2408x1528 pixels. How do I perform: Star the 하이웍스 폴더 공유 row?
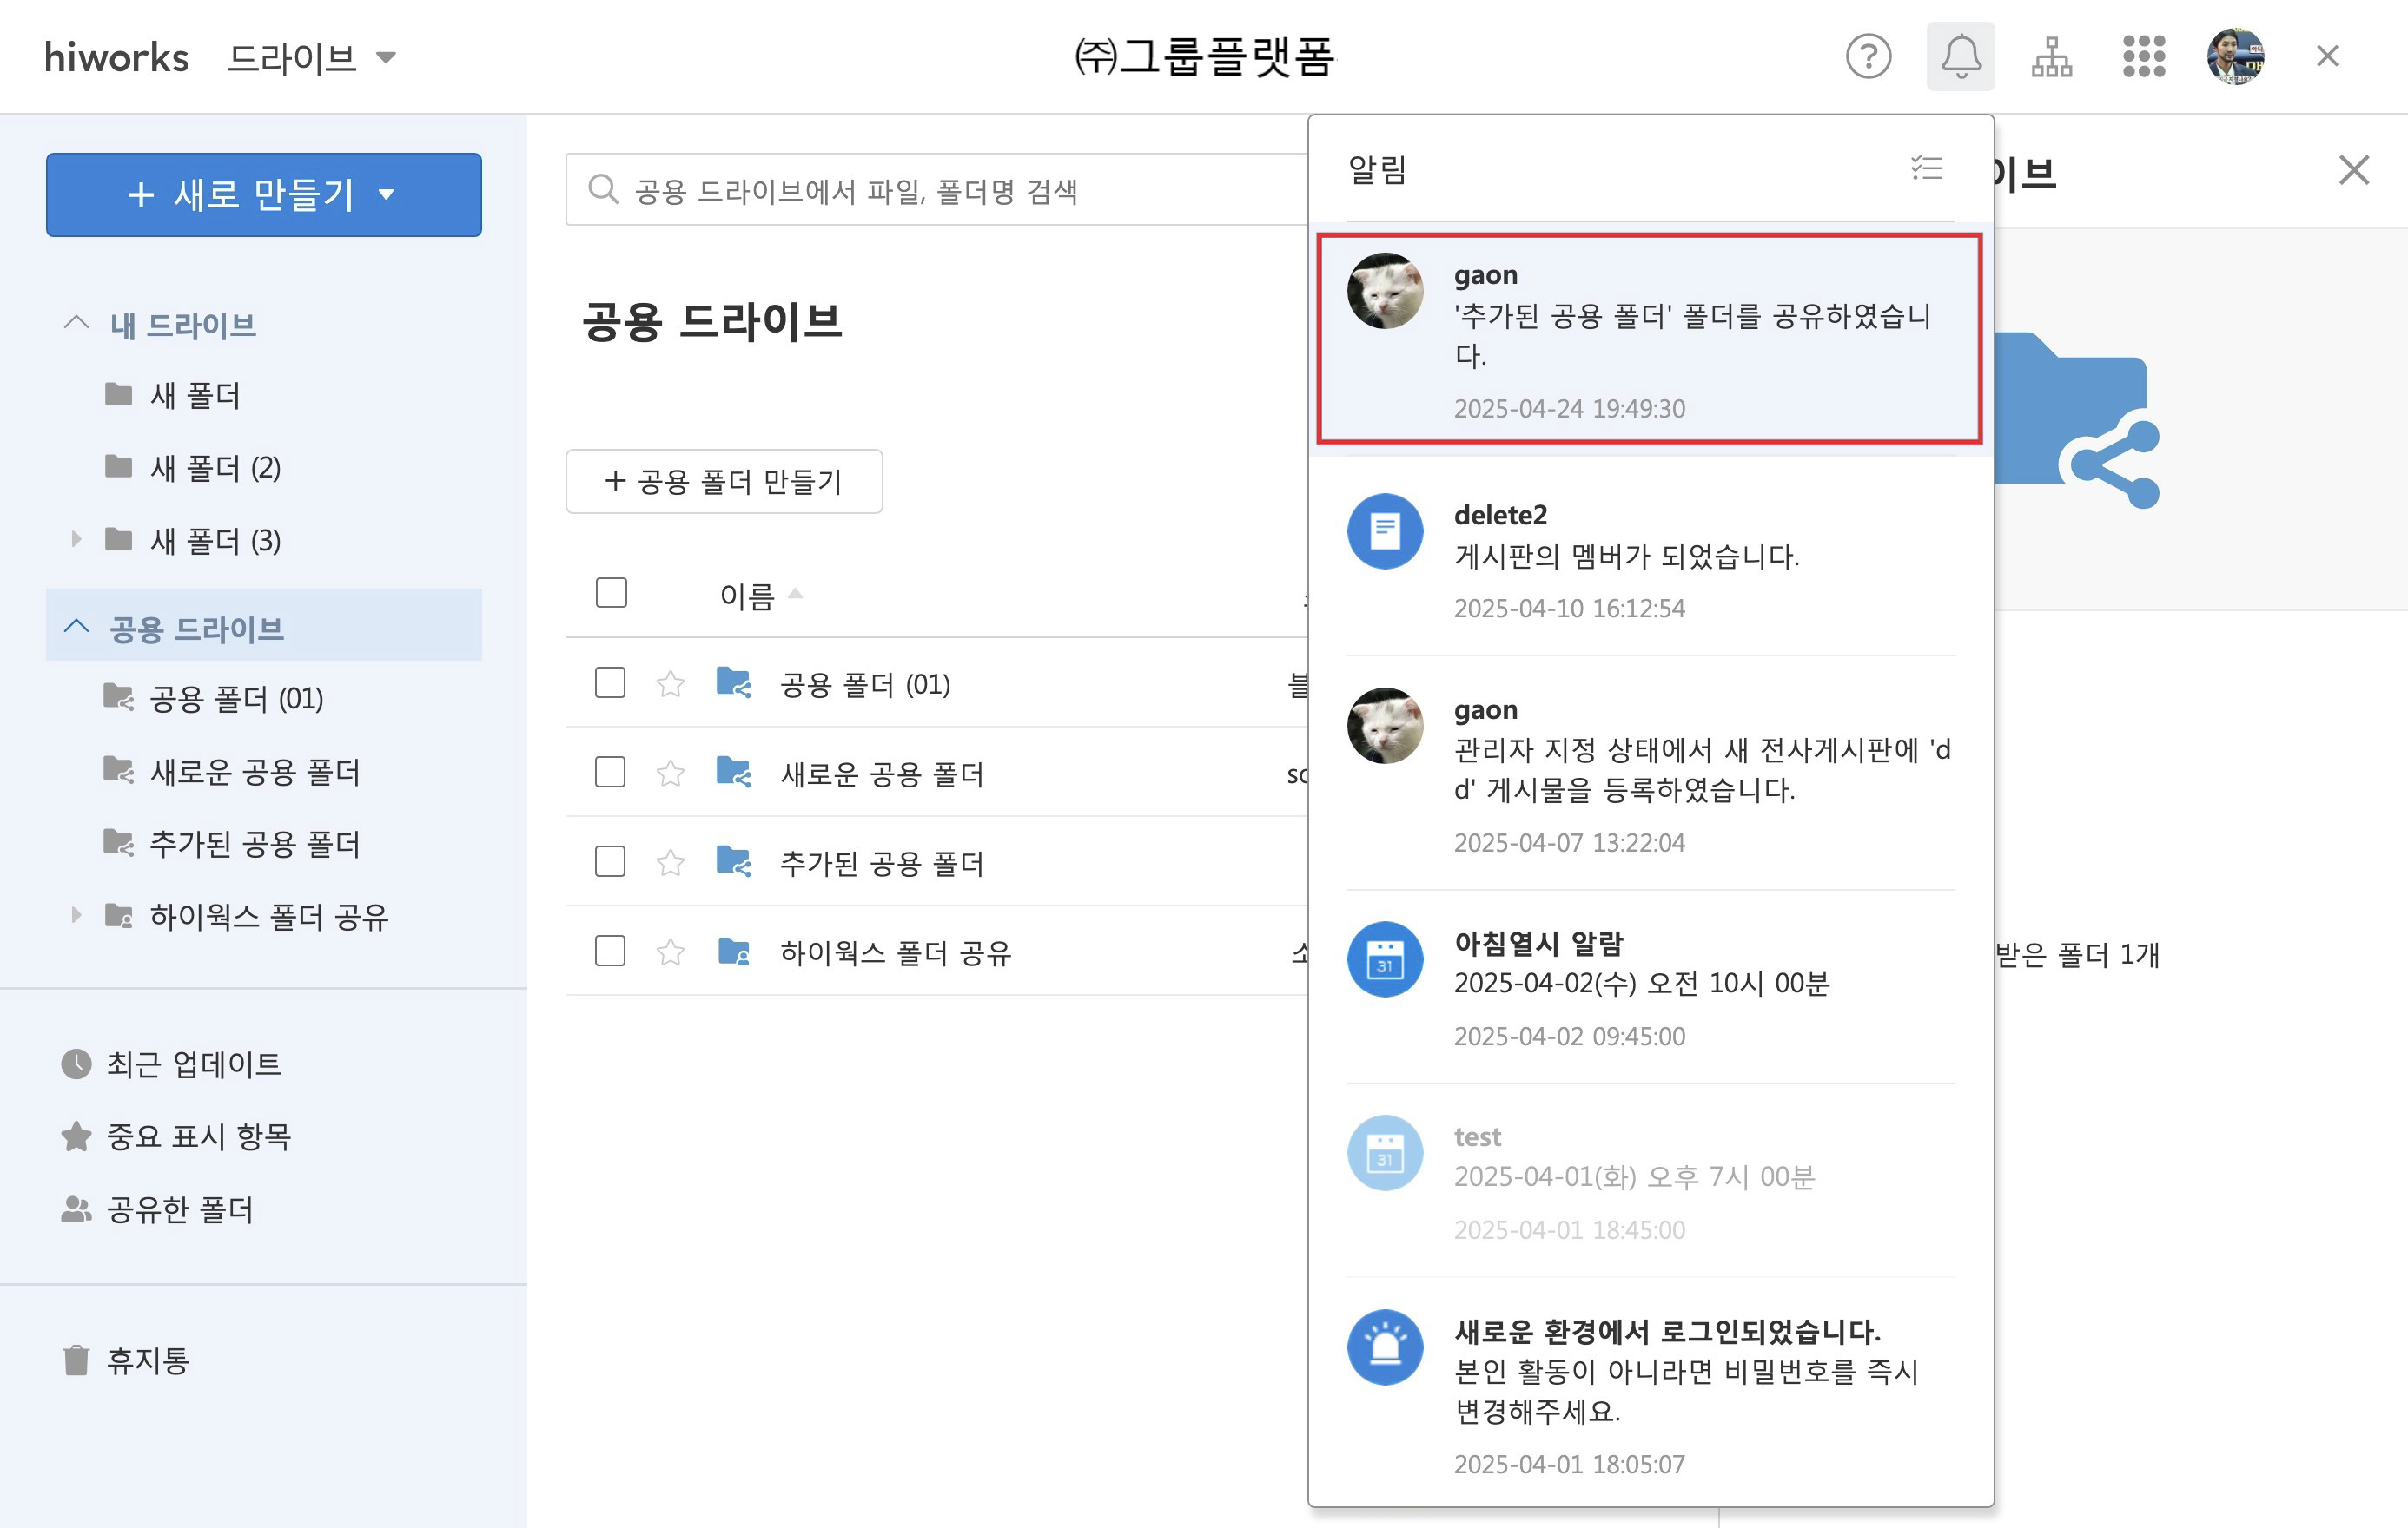coord(670,952)
